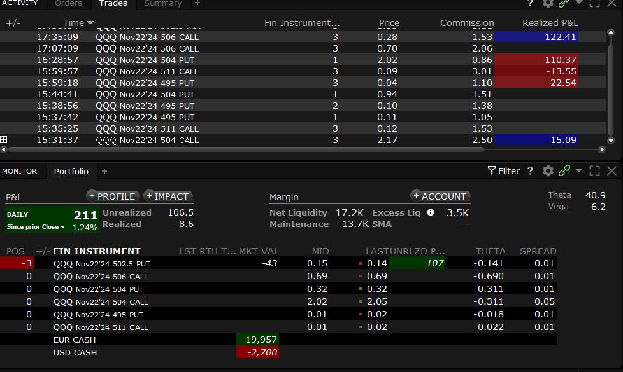Select QQQ Nov22'24 502.5 PUT portfolio row

point(278,263)
